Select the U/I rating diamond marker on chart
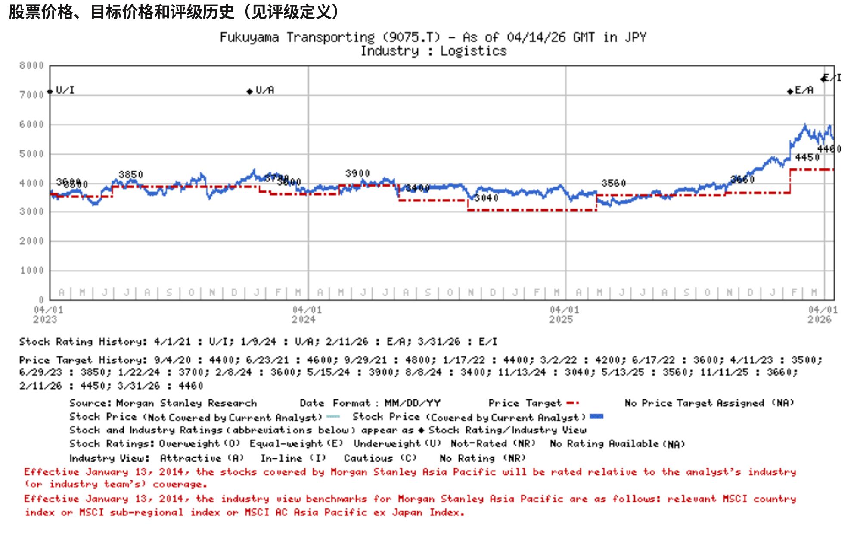Screen dimensions: 857x552 pyautogui.click(x=50, y=91)
